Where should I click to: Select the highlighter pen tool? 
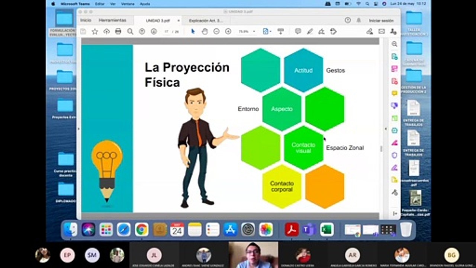click(310, 32)
